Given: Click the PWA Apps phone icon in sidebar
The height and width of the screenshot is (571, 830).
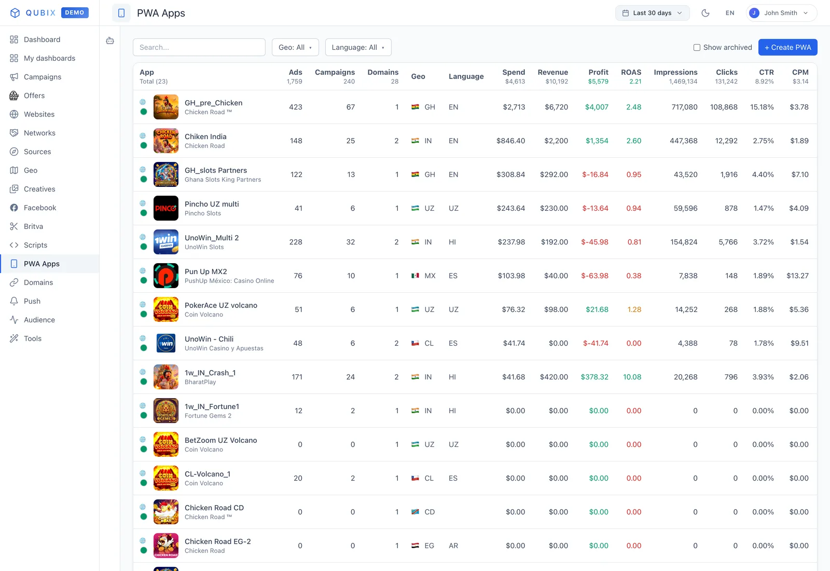Looking at the screenshot, I should (14, 264).
